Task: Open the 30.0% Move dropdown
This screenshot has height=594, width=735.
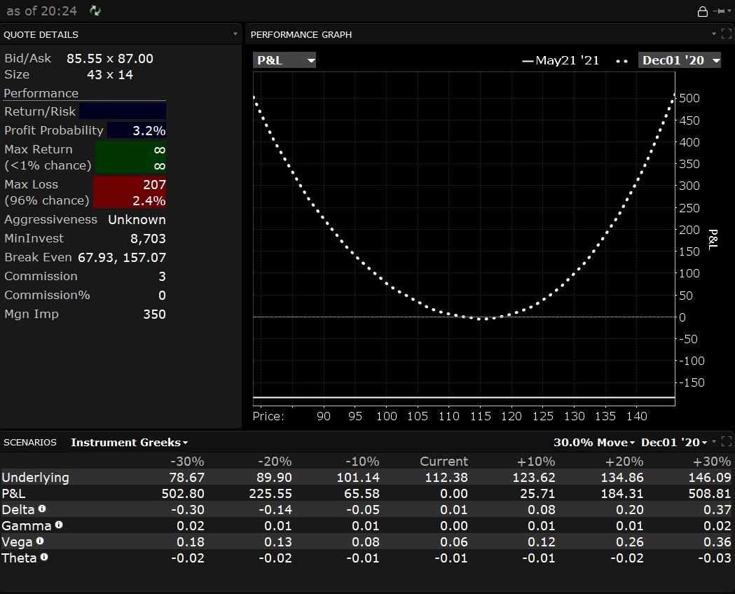Action: [x=594, y=443]
